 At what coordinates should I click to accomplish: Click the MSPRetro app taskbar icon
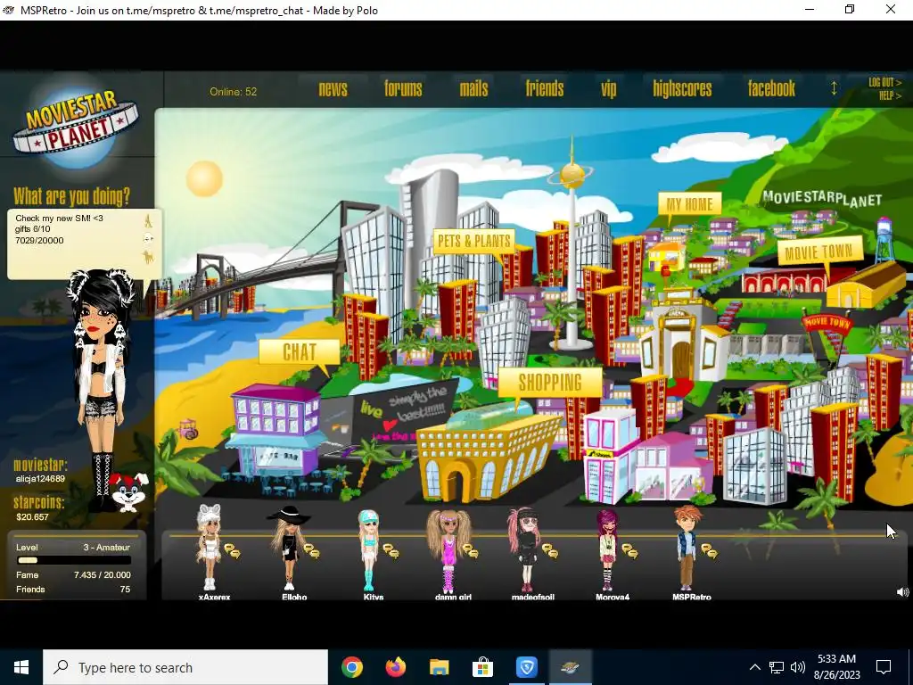(x=570, y=667)
